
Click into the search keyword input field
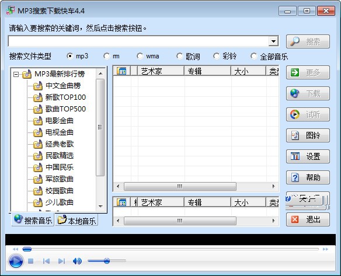point(138,41)
